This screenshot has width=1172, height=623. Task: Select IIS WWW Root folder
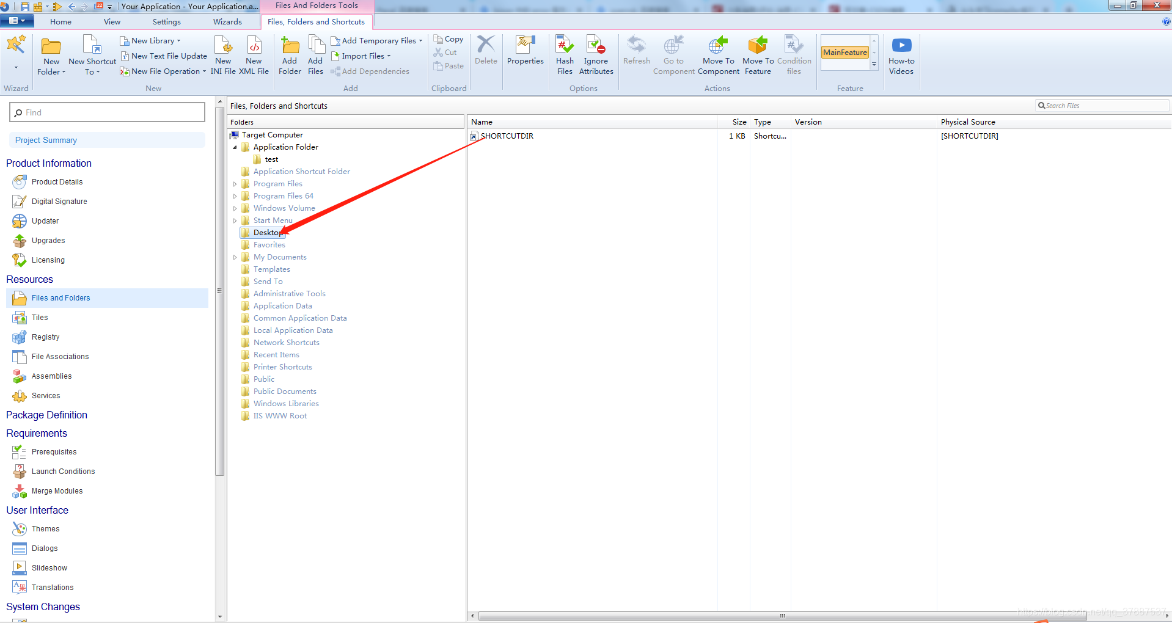tap(280, 416)
